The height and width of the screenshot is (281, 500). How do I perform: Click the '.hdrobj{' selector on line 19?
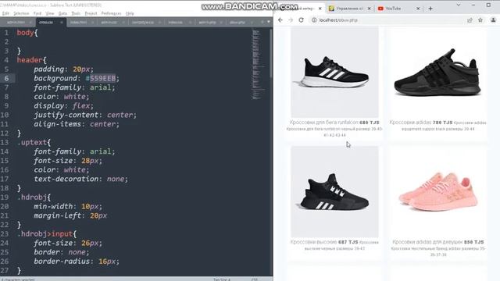pos(34,197)
